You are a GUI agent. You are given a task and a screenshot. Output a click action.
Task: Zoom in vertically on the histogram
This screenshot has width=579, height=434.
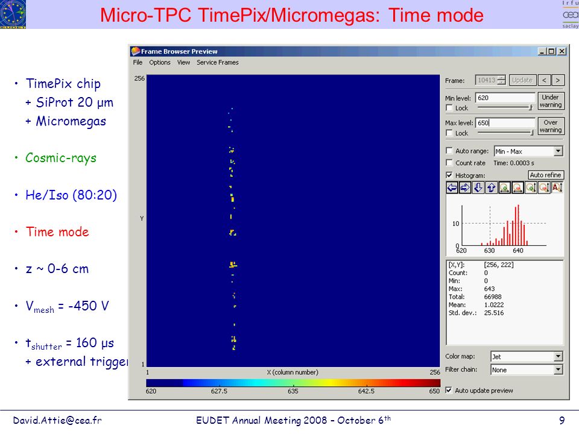coord(531,187)
